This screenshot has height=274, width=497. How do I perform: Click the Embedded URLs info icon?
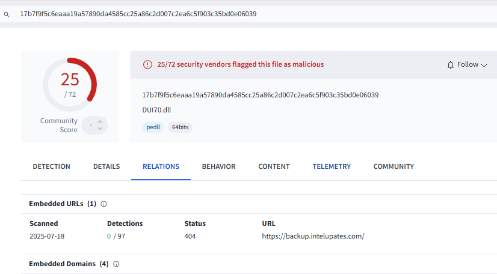point(103,204)
